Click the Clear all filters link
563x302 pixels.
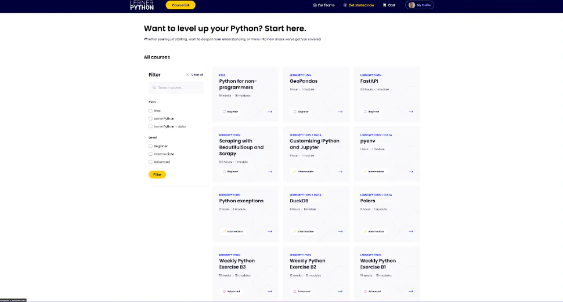tap(197, 75)
